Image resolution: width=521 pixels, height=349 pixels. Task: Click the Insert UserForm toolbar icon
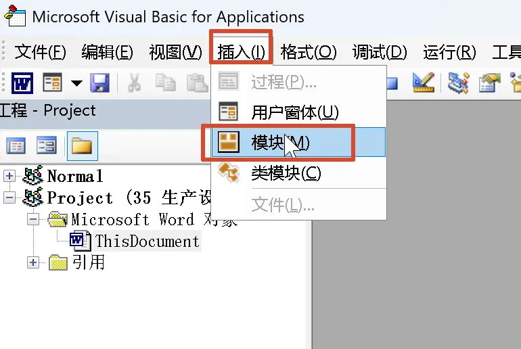click(53, 83)
